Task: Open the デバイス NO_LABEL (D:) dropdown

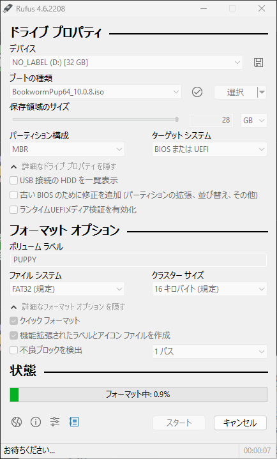Action: [126, 63]
